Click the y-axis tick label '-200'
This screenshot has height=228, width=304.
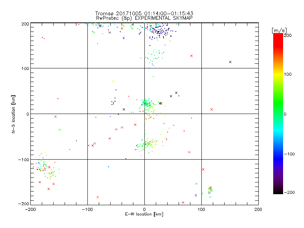point(24,204)
